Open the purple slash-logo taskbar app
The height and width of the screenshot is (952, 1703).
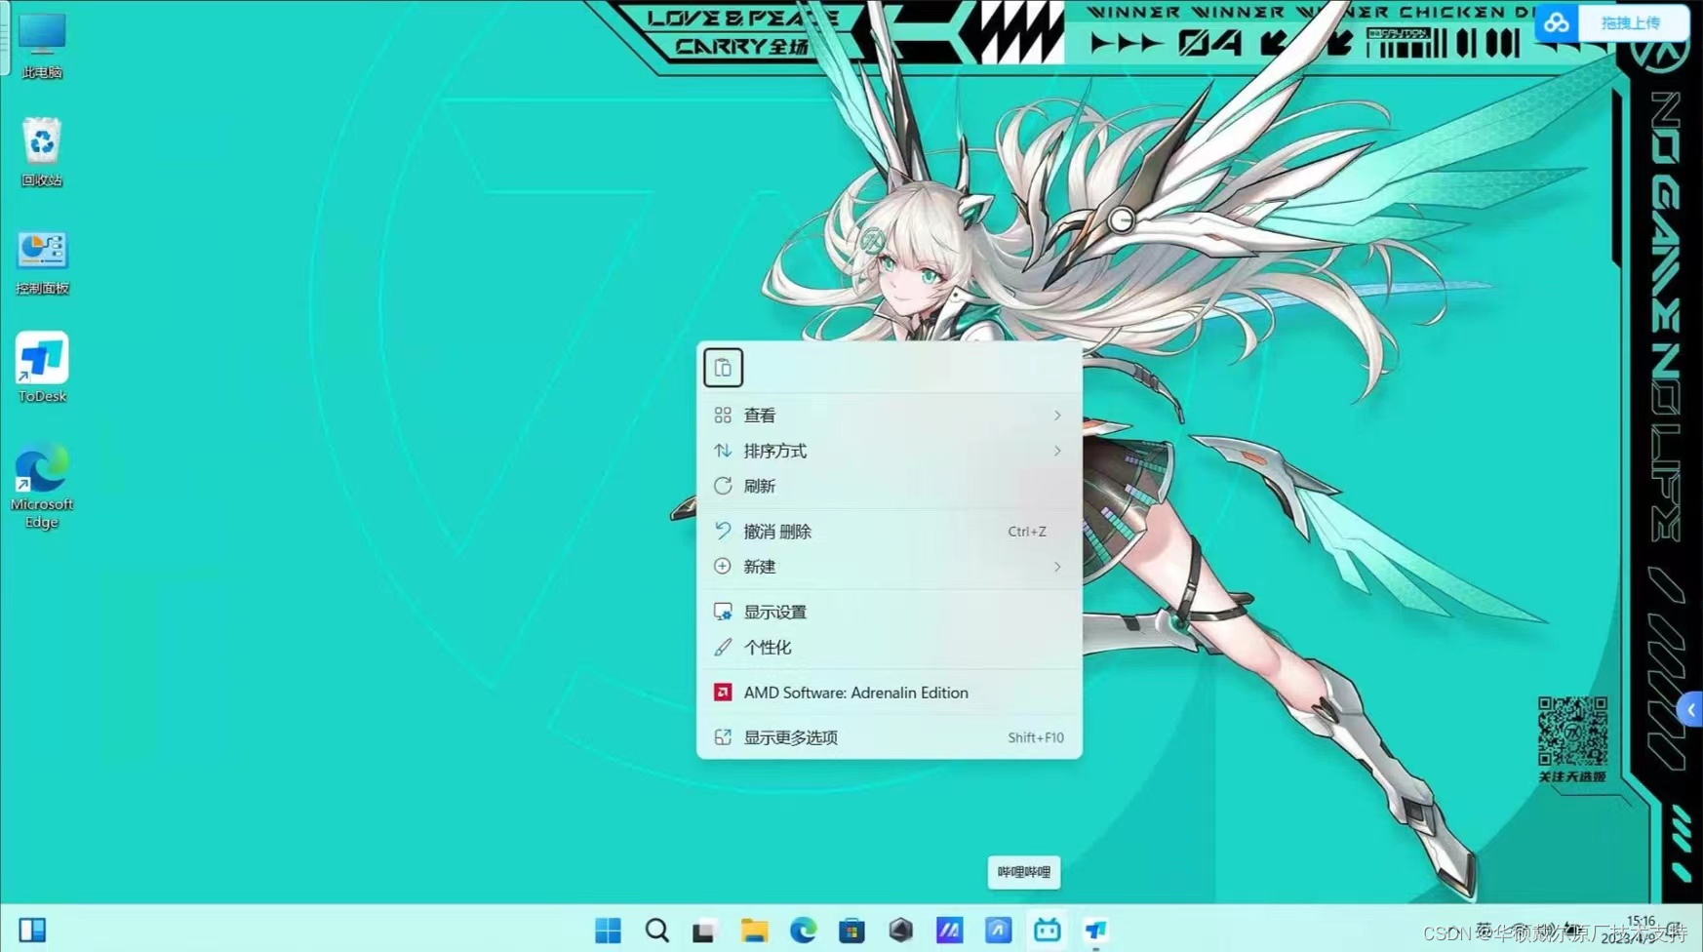(949, 931)
